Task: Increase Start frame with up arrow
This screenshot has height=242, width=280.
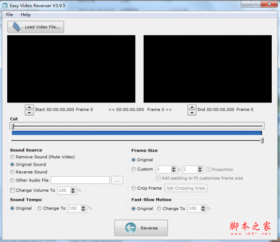Action: pyautogui.click(x=29, y=107)
